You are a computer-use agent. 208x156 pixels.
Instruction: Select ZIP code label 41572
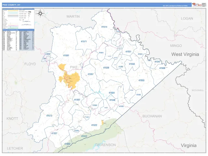(49, 116)
